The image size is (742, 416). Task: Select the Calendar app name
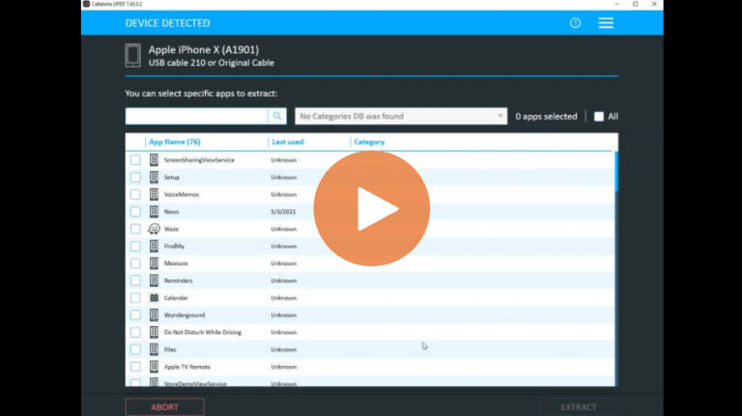176,298
